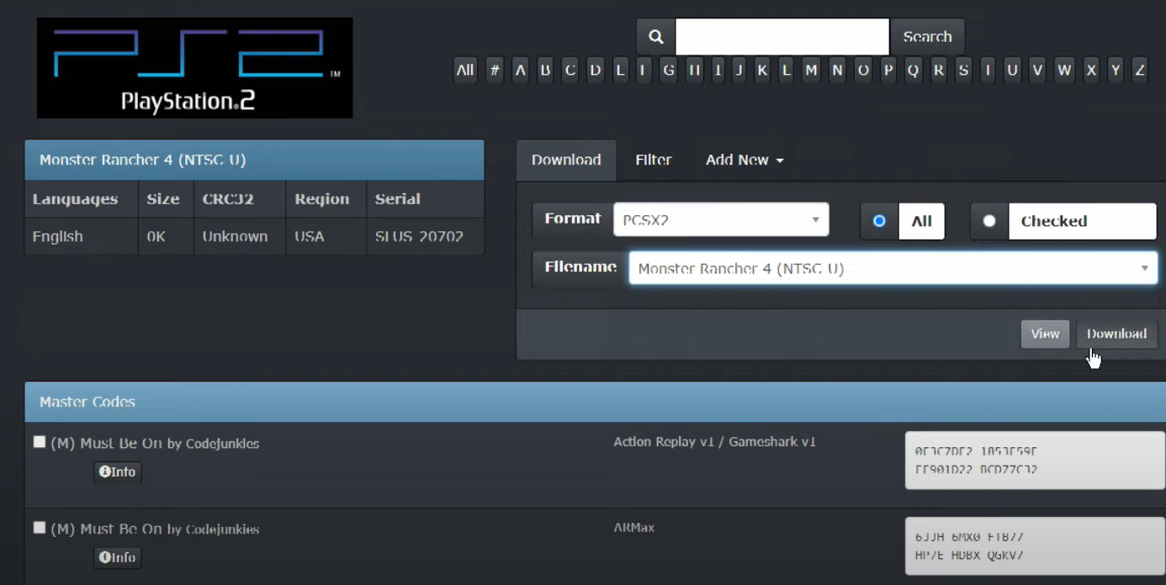Click the magnifying glass search icon
Image resolution: width=1166 pixels, height=585 pixels.
[655, 37]
